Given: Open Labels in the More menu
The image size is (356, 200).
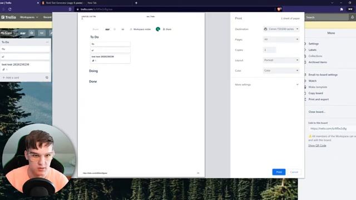Looking at the screenshot, I should pos(313,50).
